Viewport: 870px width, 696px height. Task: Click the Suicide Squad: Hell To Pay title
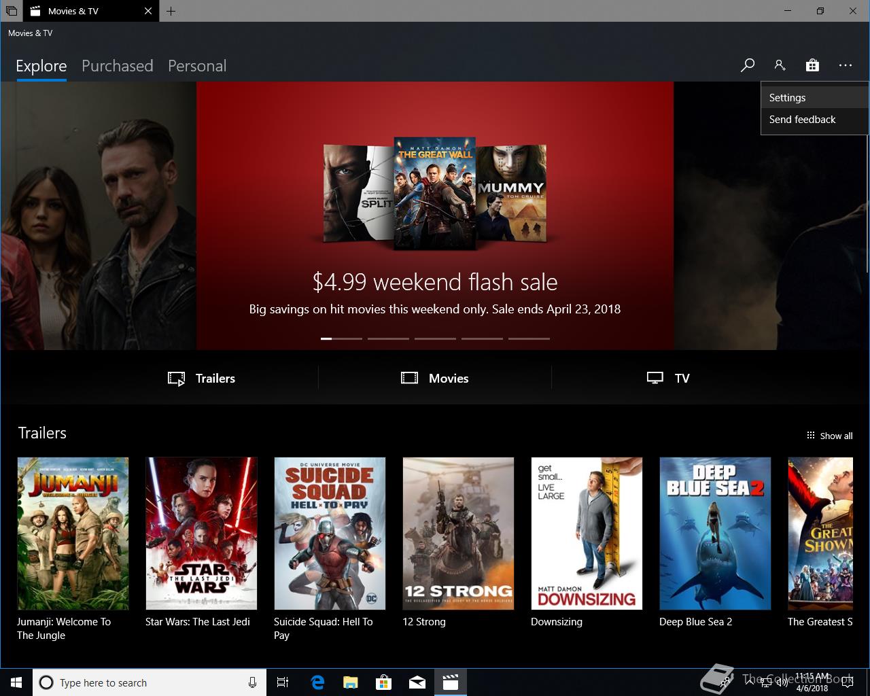coord(323,629)
